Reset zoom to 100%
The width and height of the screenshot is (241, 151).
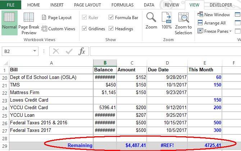coord(167,21)
